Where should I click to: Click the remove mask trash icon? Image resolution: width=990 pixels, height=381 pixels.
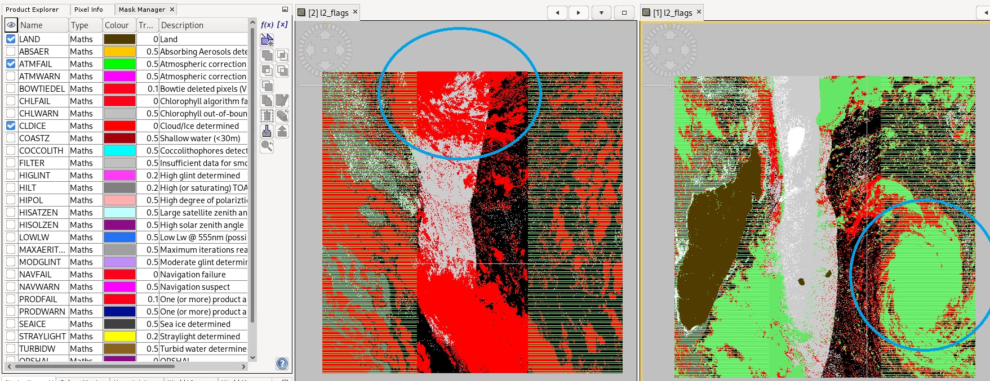267,116
